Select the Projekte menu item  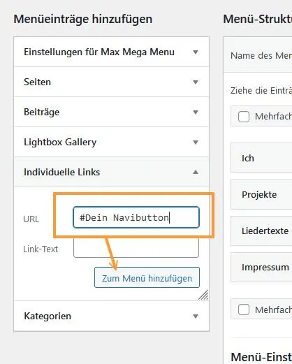click(x=261, y=194)
